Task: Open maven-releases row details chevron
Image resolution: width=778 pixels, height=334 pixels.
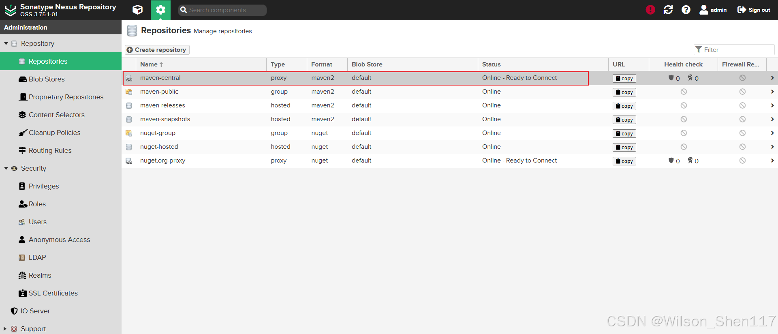Action: click(772, 105)
